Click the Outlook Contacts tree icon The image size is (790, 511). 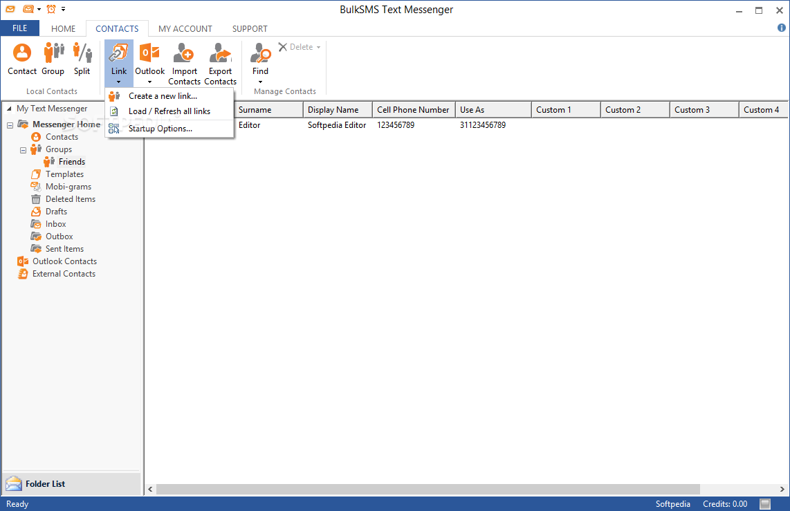tap(23, 261)
